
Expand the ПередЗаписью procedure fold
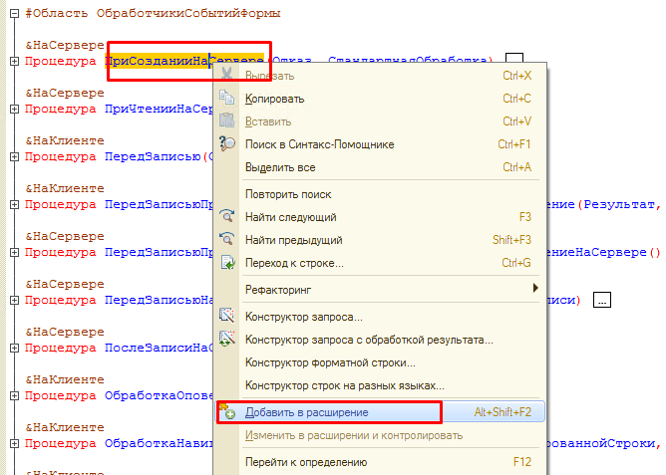pyautogui.click(x=14, y=157)
